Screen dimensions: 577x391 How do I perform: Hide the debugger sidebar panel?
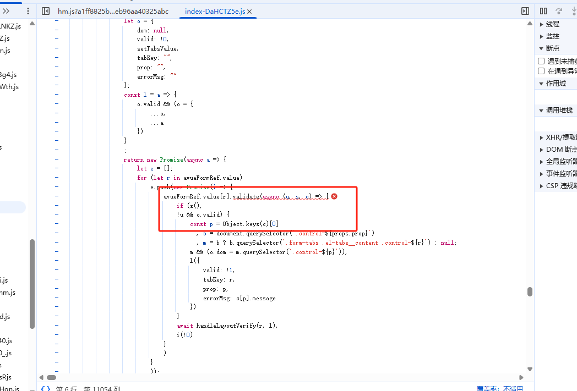[525, 11]
